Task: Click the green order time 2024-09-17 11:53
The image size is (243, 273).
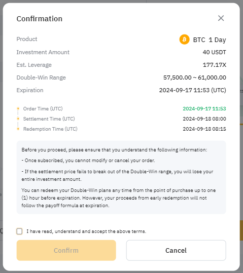Action: (x=204, y=108)
